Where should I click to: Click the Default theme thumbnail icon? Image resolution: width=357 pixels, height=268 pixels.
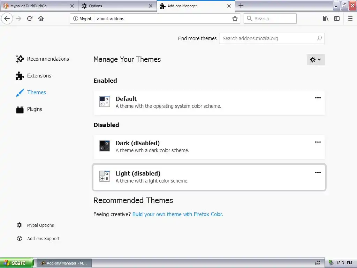(x=105, y=102)
